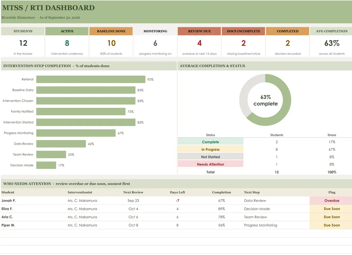Click Eliza F.'s Due Soon flag
Image resolution: width=352 pixels, height=255 pixels.
point(332,209)
